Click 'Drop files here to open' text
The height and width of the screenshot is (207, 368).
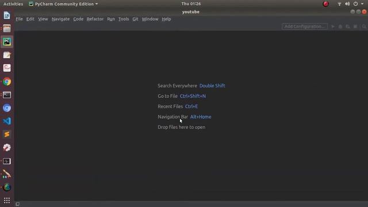pyautogui.click(x=182, y=127)
